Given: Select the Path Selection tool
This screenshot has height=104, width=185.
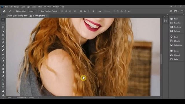Looking at the screenshot, I should pyautogui.click(x=3, y=84).
